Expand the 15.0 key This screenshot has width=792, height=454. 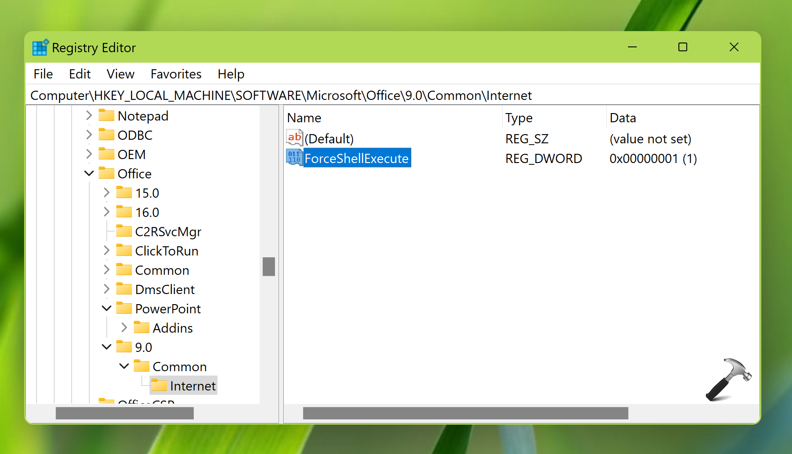(107, 193)
